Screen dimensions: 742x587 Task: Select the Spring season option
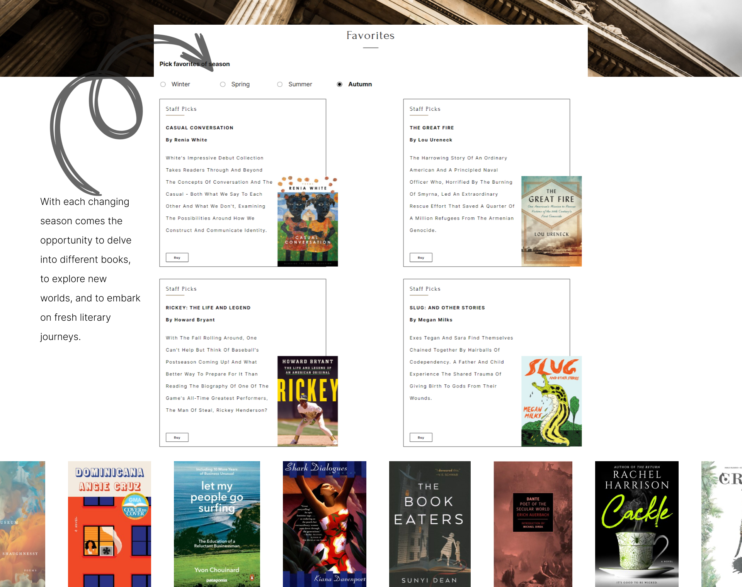coord(223,84)
